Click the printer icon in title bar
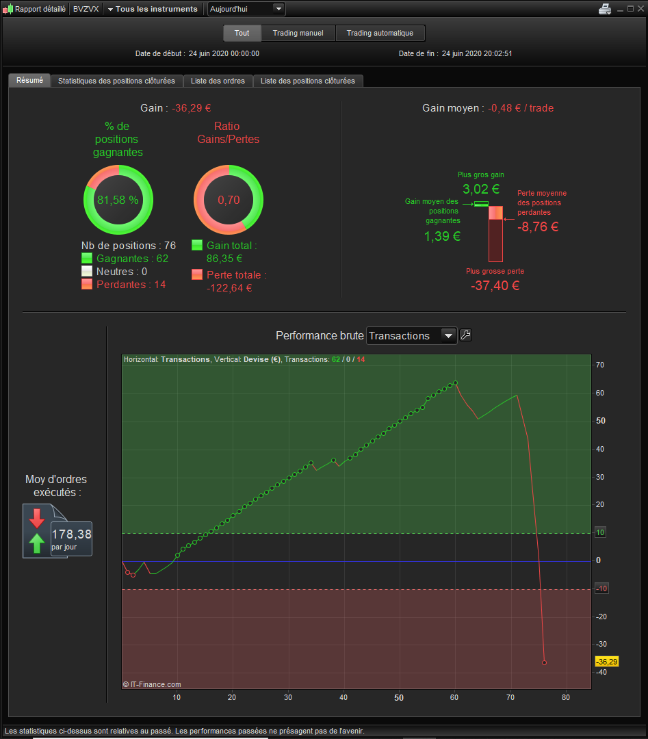The image size is (648, 739). pos(605,8)
